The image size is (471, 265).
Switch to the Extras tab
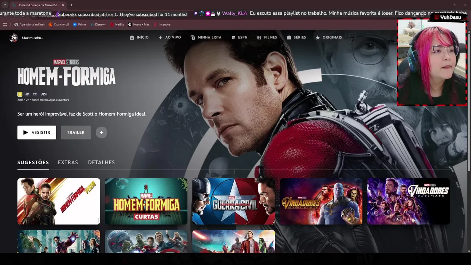coord(68,162)
